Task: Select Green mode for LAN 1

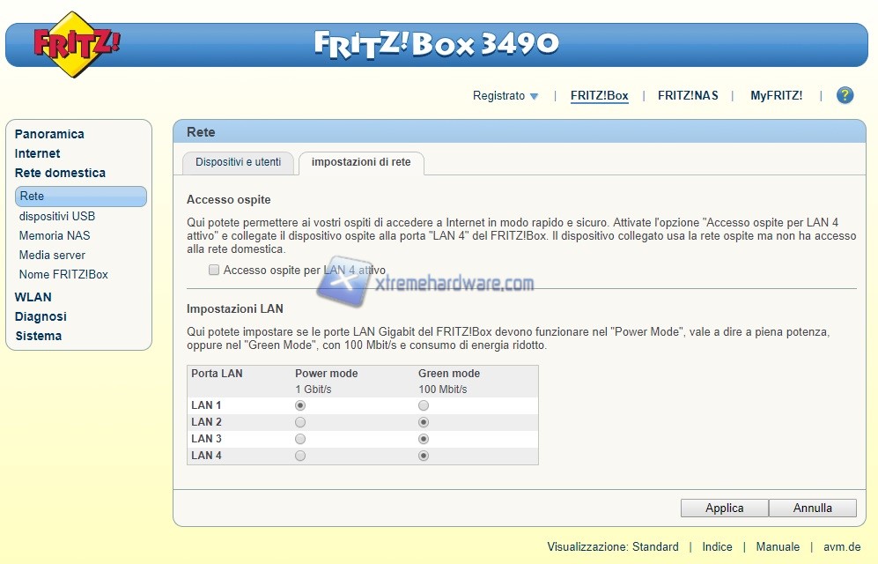Action: (x=424, y=405)
